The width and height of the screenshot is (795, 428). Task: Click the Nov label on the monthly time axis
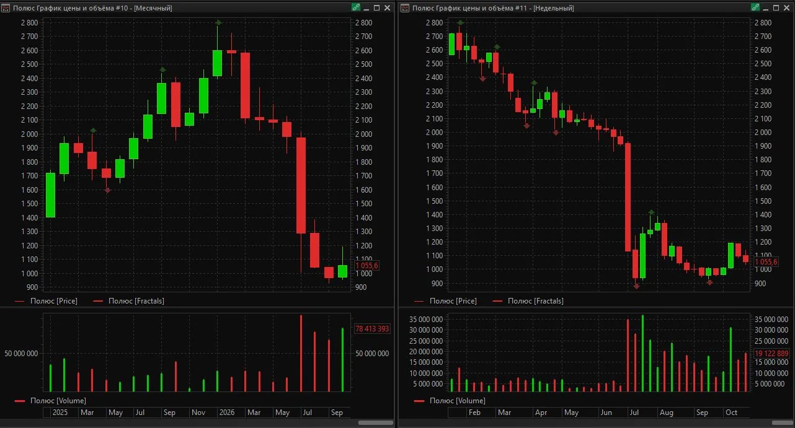point(198,413)
